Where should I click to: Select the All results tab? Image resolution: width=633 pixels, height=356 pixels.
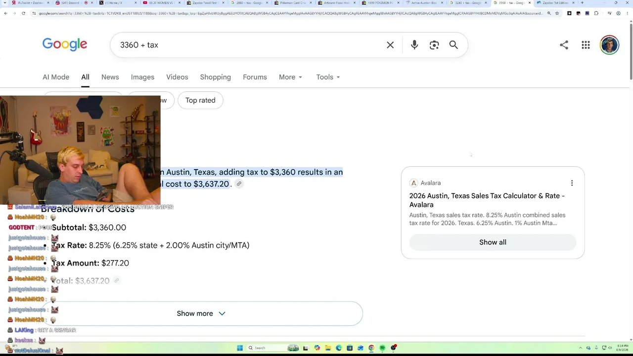tap(85, 77)
